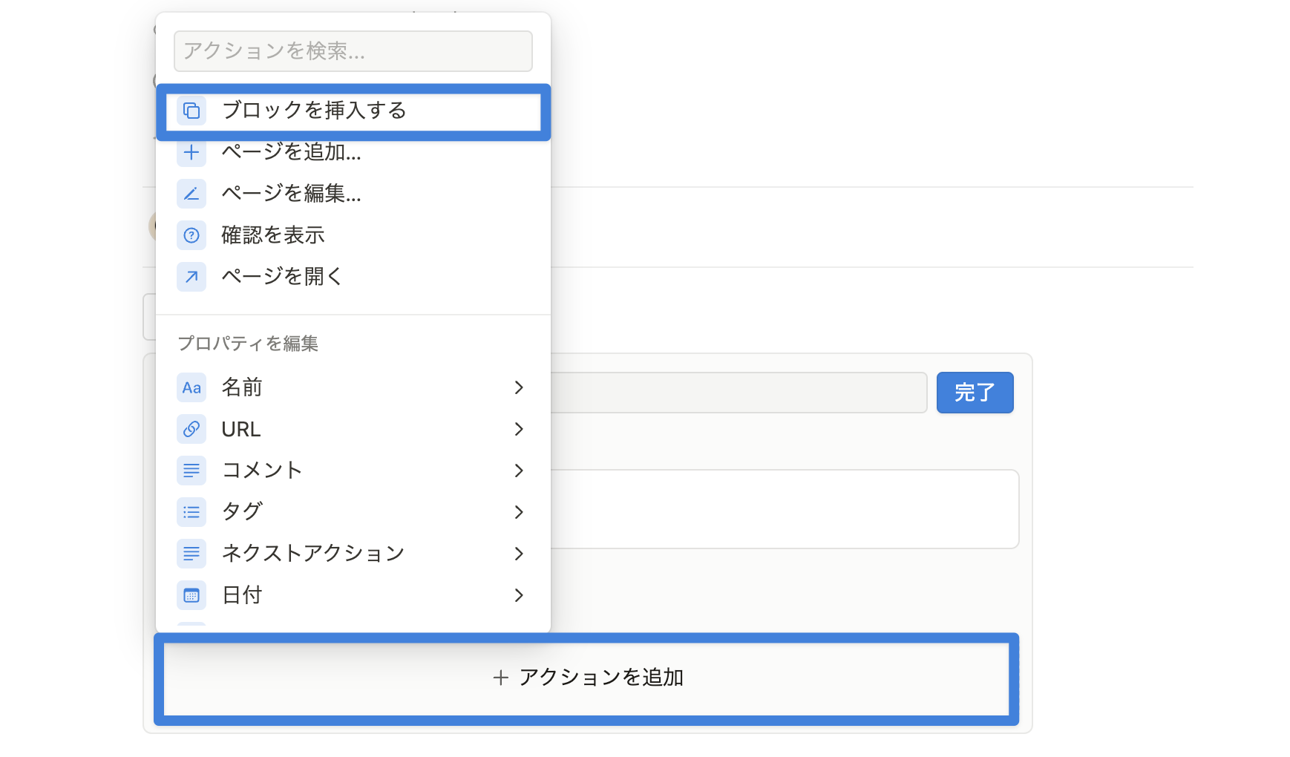Screen dimensions: 1290x757
Task: Open the 名前 property entry
Action: [x=353, y=387]
